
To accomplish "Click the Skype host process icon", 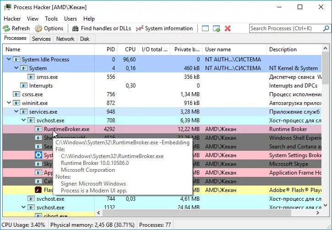I will tap(38, 164).
